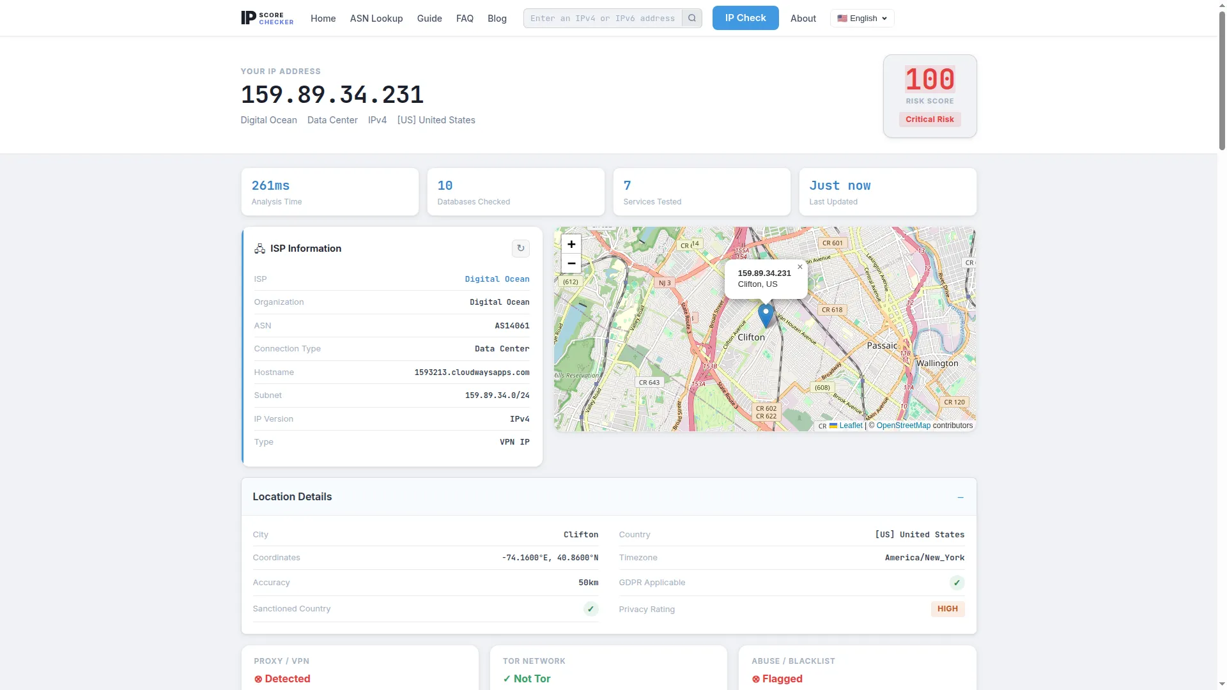Focus the IPv4 or IPv6 address input
The width and height of the screenshot is (1227, 690).
[603, 19]
